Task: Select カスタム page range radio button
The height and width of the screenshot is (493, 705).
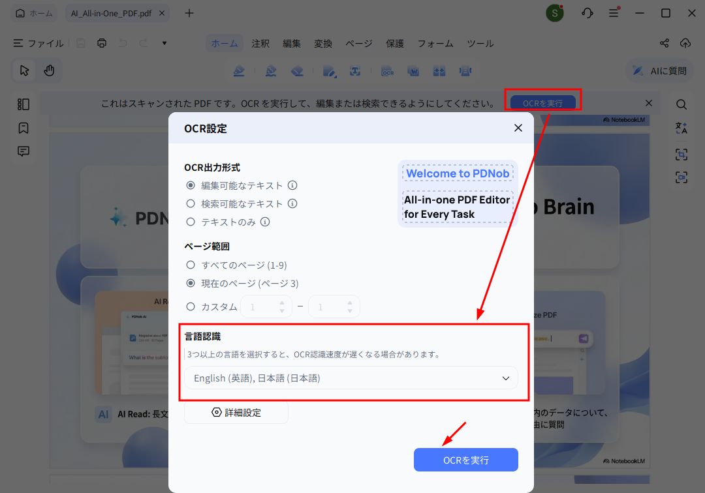Action: [191, 306]
